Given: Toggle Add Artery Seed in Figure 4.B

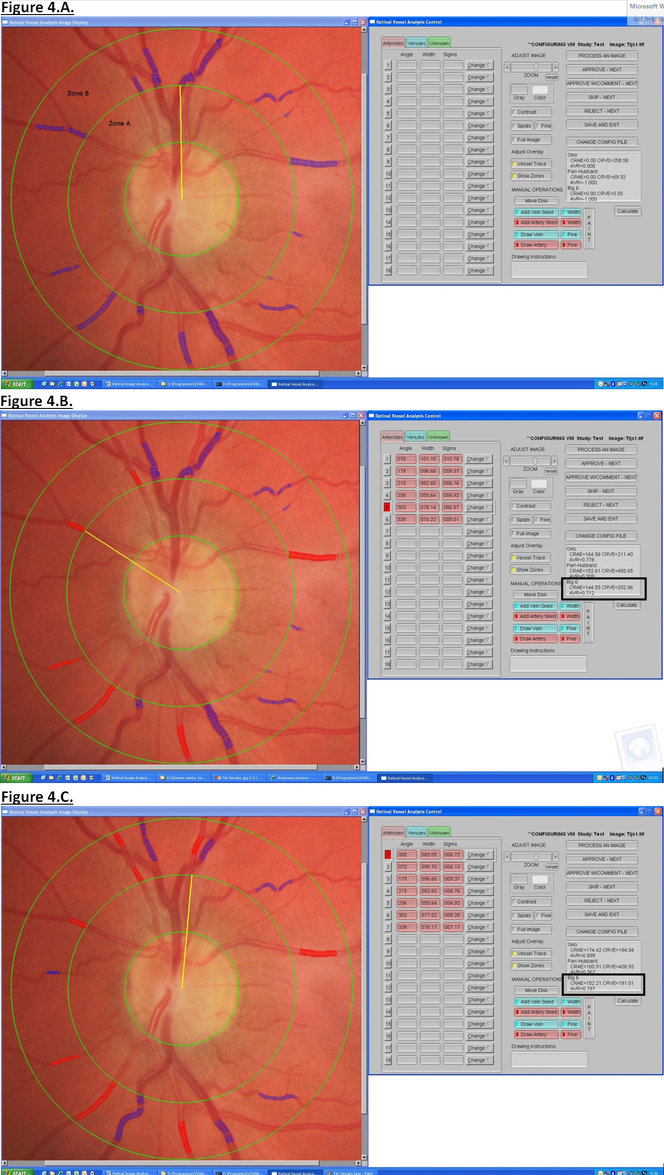Looking at the screenshot, I should [x=535, y=616].
